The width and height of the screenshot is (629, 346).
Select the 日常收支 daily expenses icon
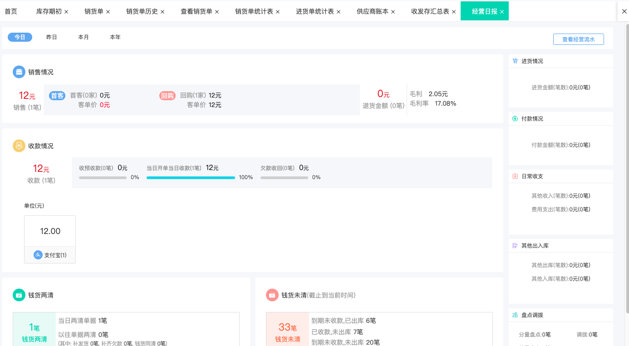[515, 176]
